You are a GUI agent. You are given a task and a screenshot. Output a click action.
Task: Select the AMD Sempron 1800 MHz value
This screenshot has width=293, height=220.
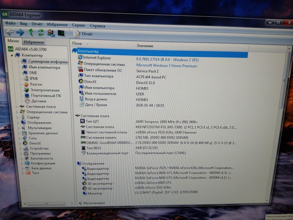tap(166, 122)
